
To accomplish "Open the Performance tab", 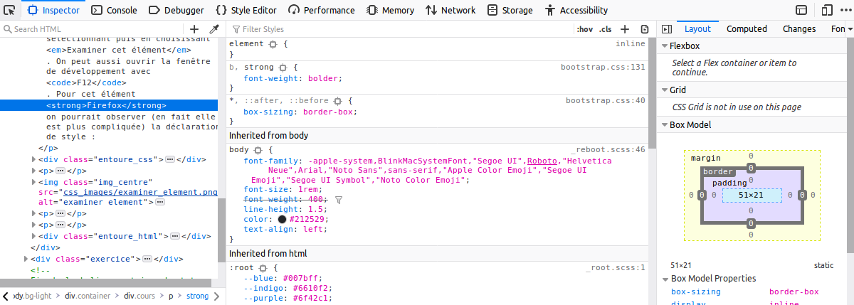I will click(x=322, y=10).
